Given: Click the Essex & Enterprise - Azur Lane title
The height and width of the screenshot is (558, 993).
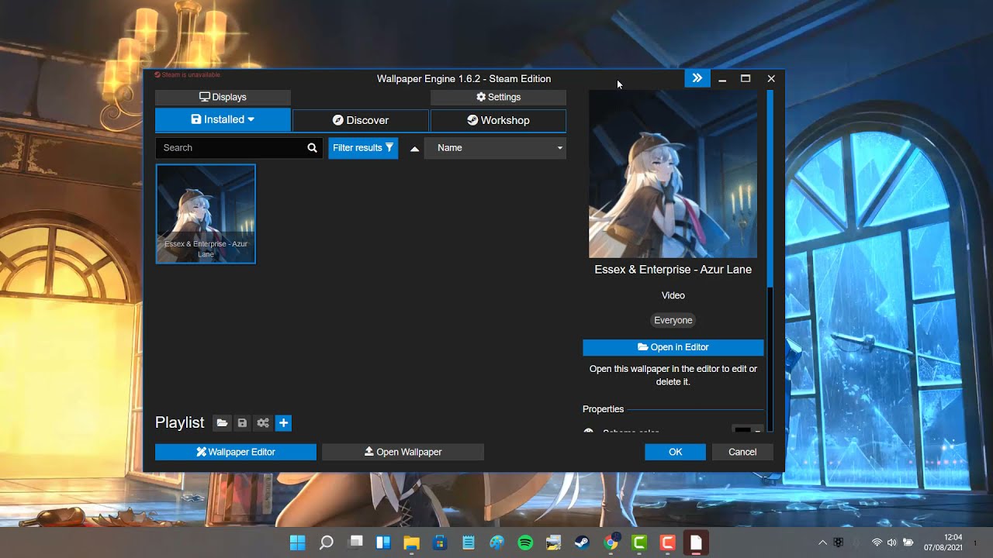Looking at the screenshot, I should (x=673, y=270).
